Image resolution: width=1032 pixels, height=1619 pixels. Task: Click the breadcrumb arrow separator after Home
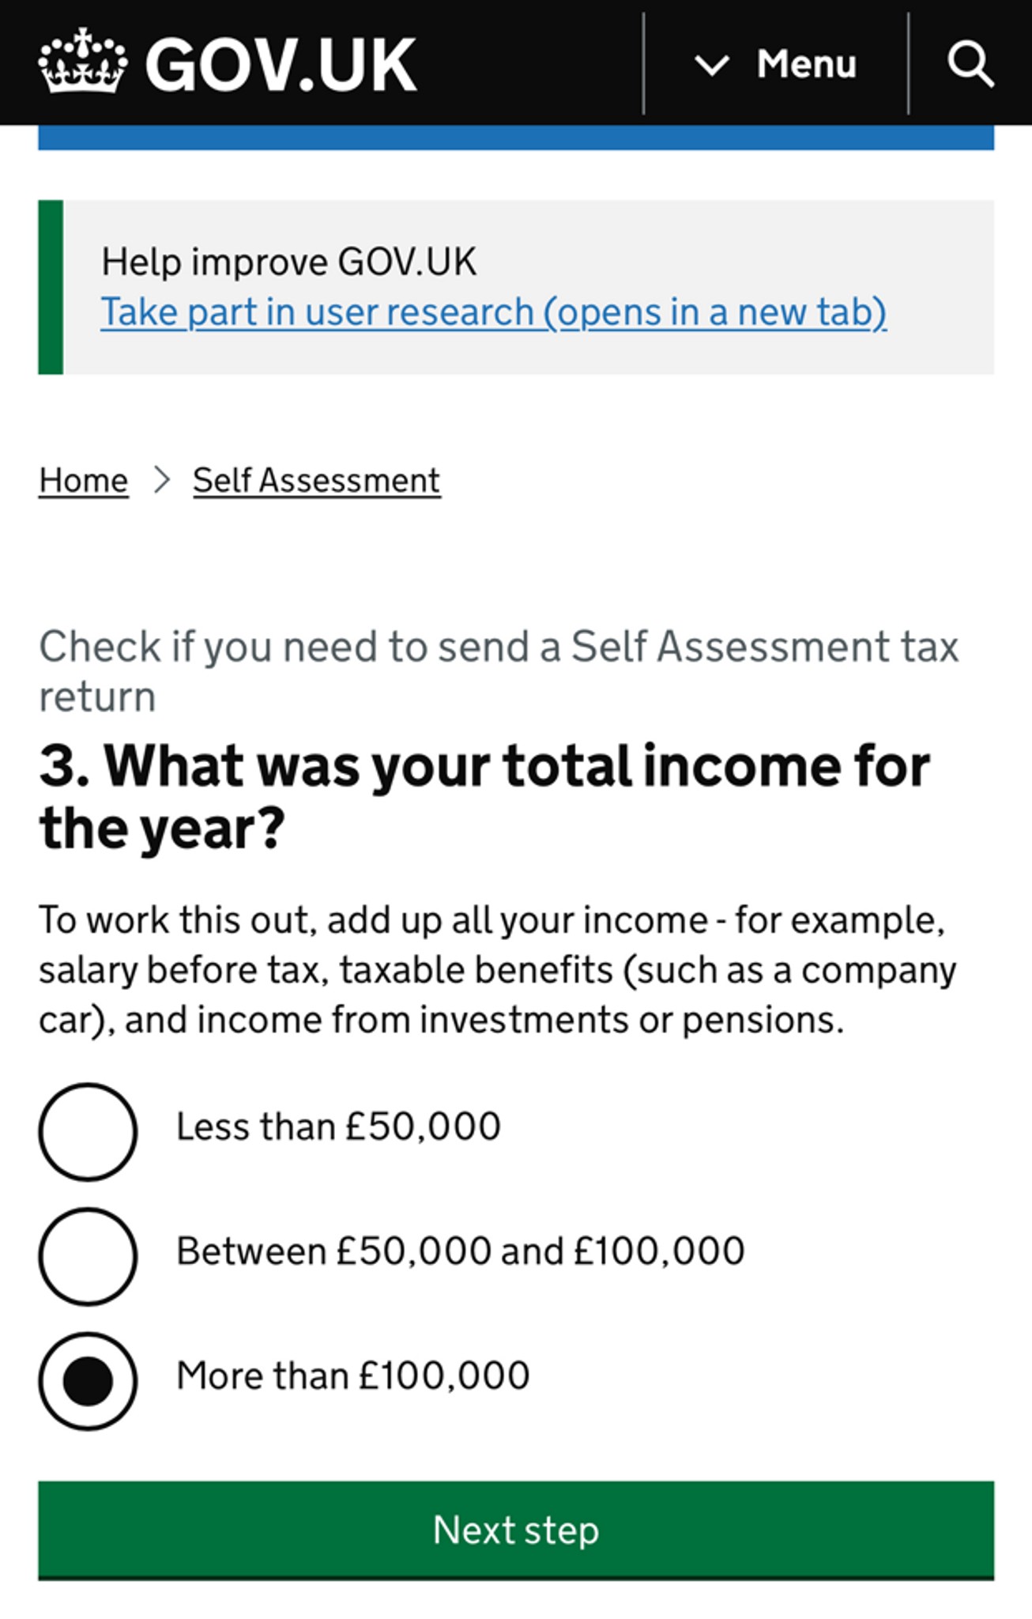pos(162,480)
